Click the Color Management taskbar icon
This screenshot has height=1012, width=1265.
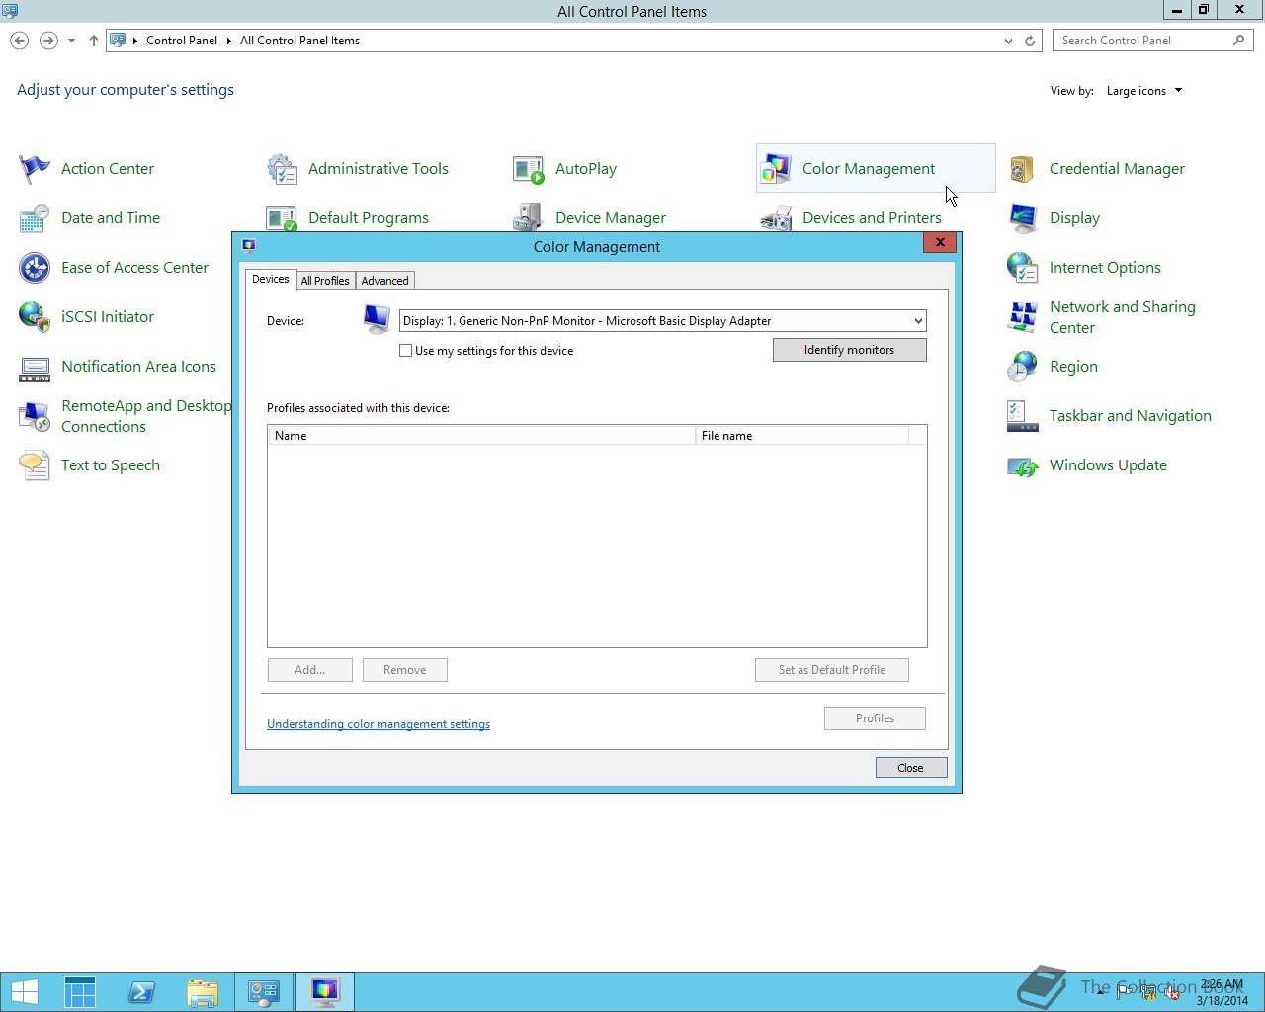[x=325, y=991]
